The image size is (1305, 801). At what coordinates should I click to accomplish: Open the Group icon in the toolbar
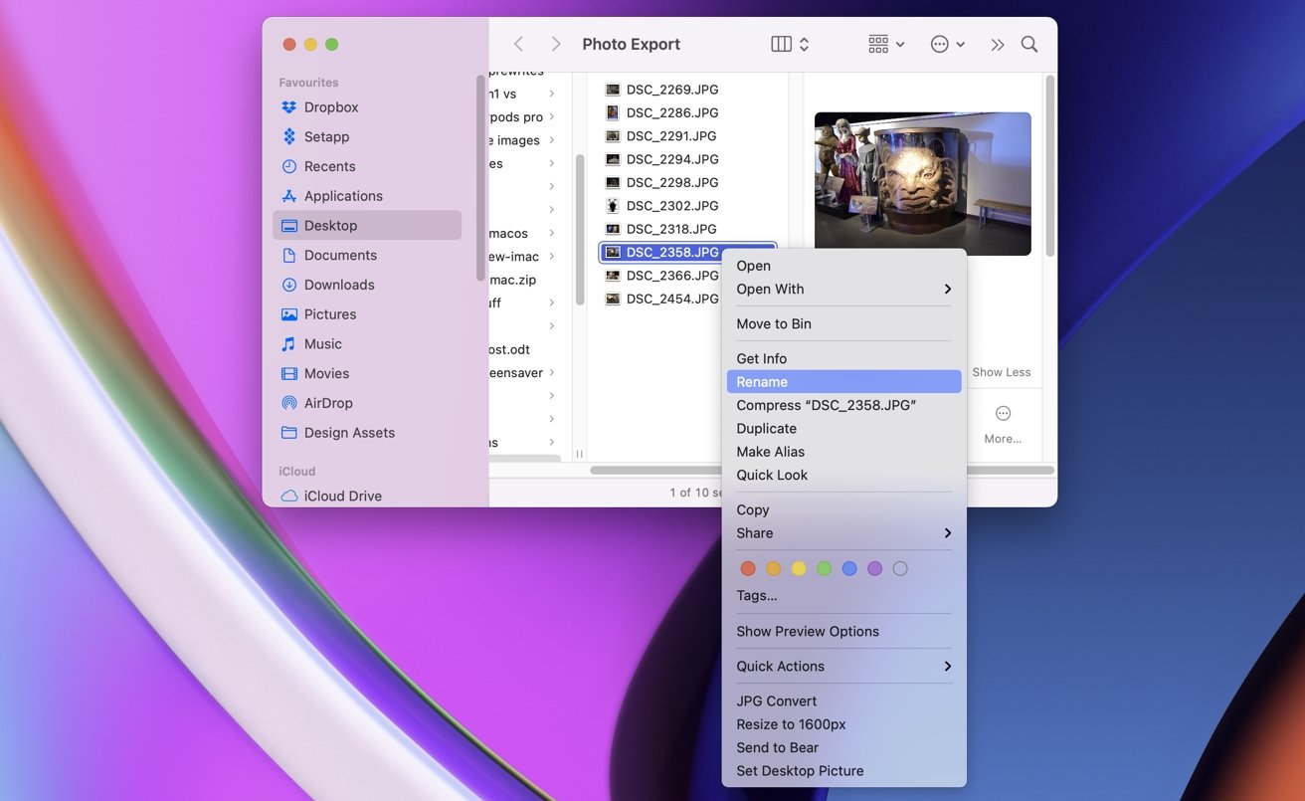[879, 44]
